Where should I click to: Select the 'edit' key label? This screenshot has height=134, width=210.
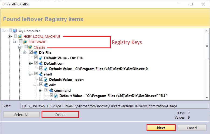click(52, 85)
